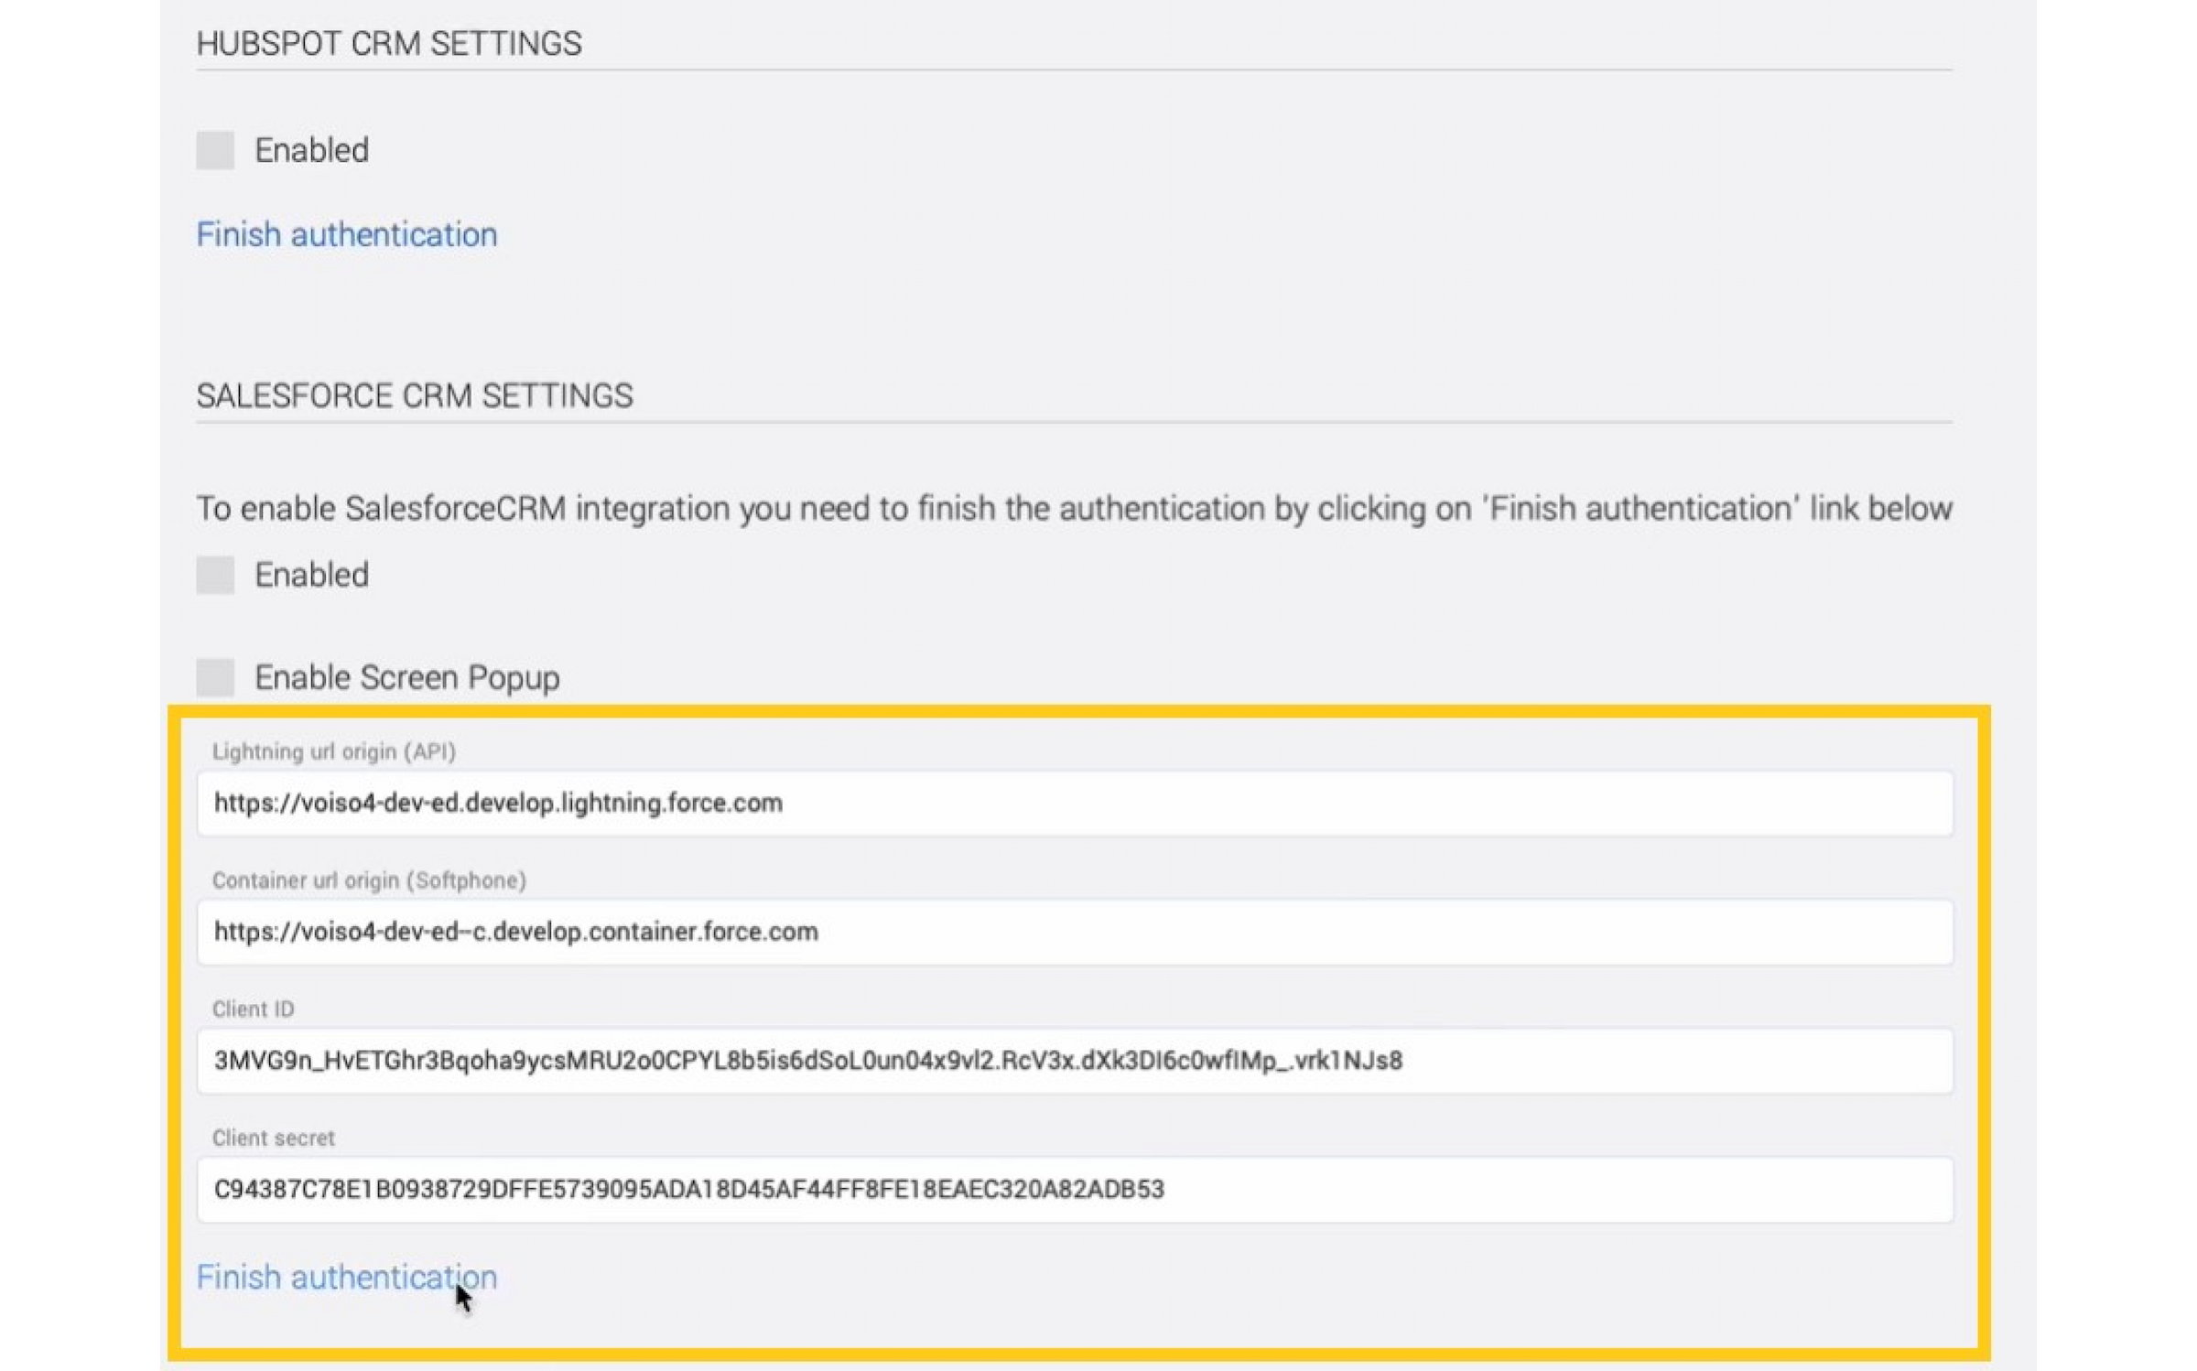Open HubSpot's Finish authentication link
2197x1371 pixels.
tap(347, 234)
